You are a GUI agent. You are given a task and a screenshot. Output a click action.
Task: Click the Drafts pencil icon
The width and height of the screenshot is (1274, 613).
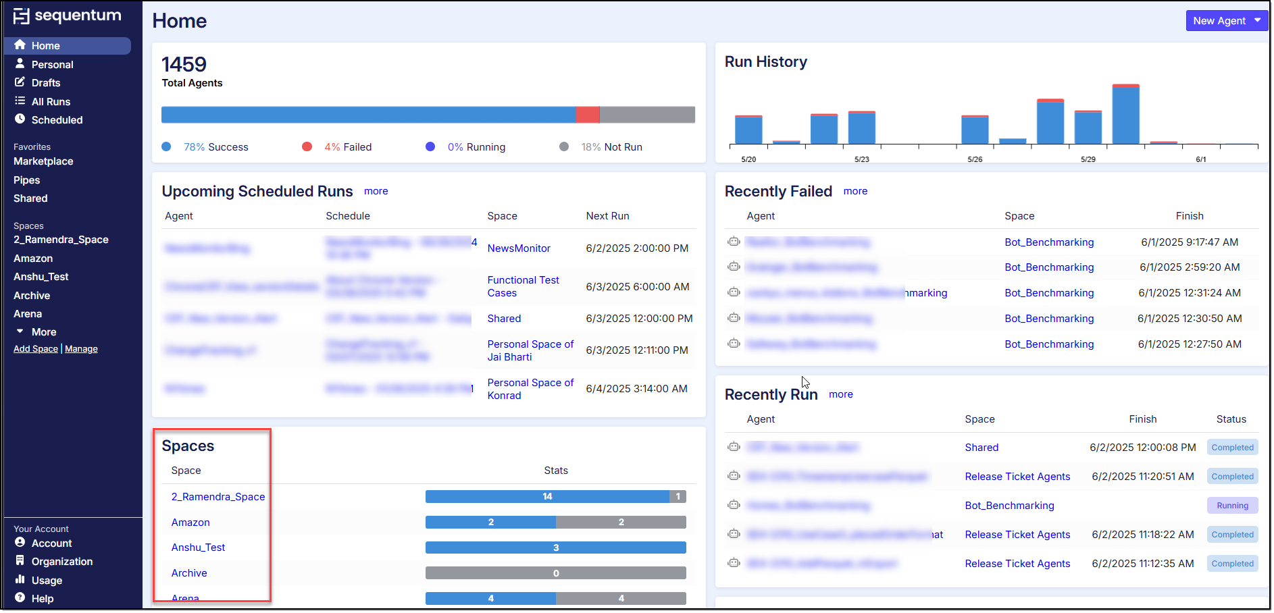[20, 82]
